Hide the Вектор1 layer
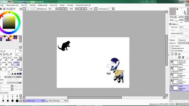 pyautogui.click(x=172, y=61)
